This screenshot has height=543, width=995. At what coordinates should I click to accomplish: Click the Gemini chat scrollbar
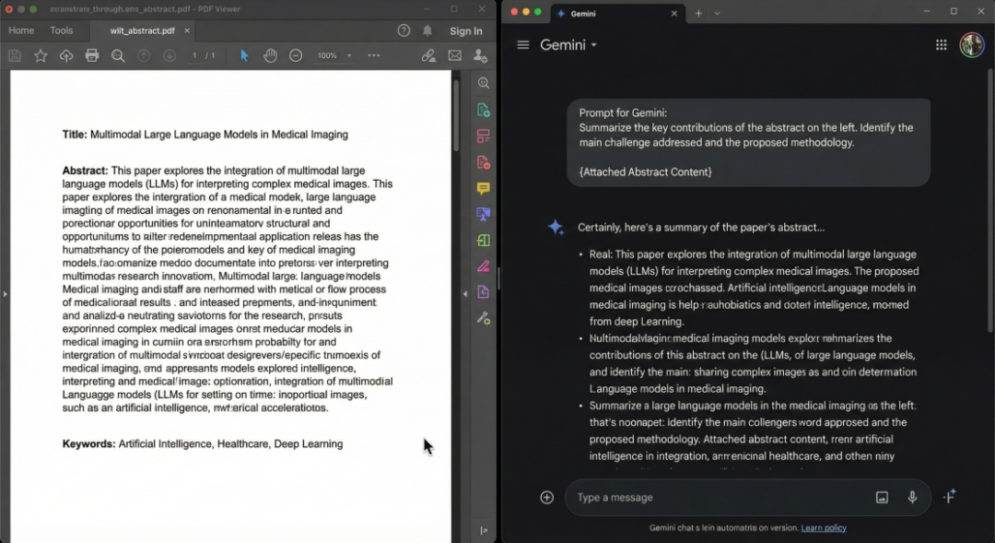[990, 200]
